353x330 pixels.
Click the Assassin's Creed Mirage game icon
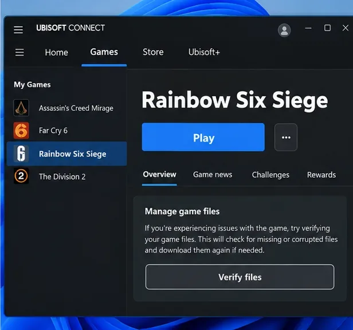[x=21, y=108]
